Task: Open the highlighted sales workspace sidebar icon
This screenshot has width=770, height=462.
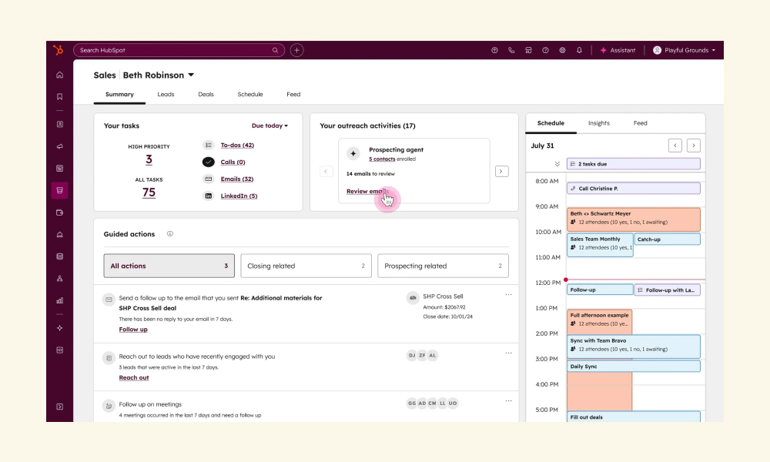Action: [59, 190]
